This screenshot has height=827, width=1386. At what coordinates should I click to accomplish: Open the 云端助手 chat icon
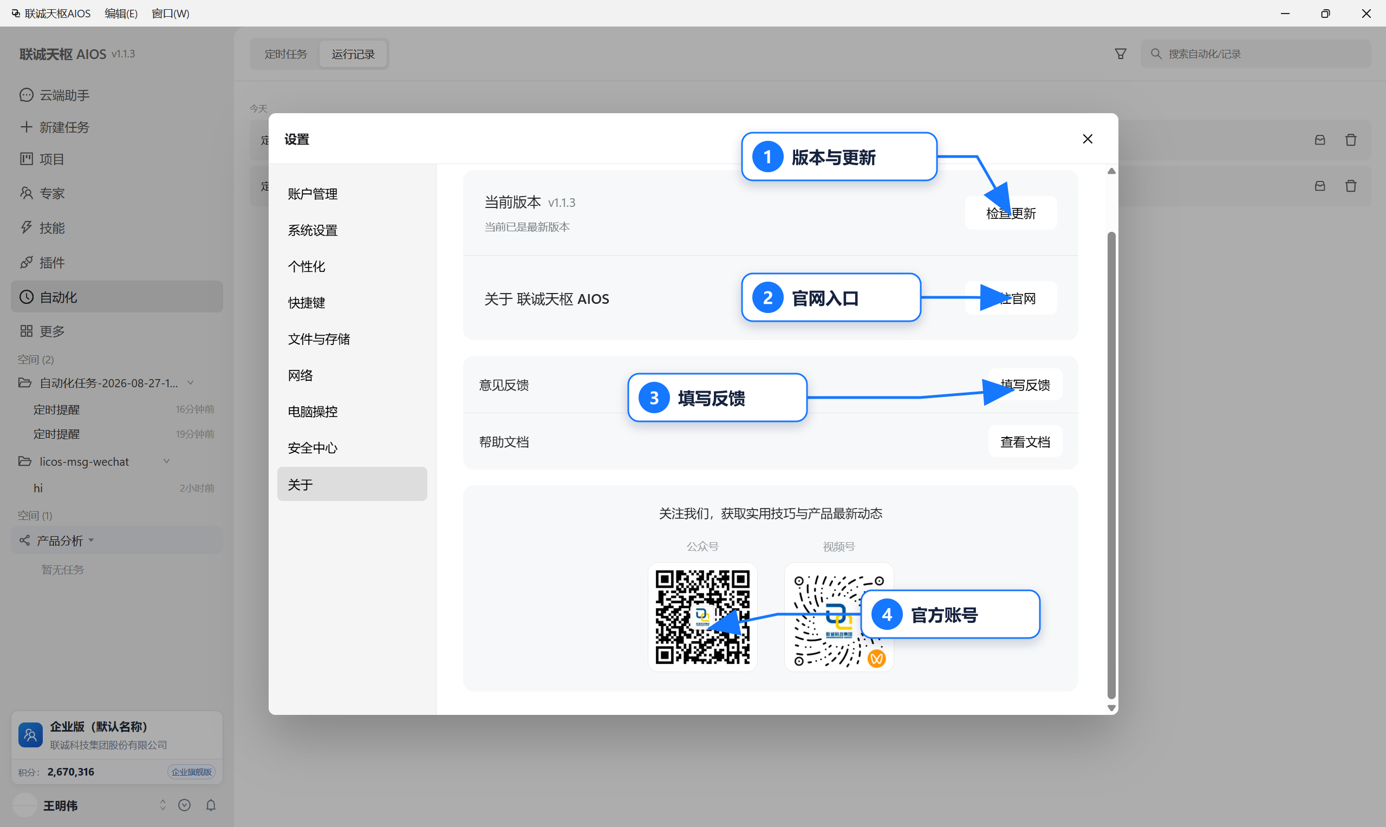pyautogui.click(x=26, y=95)
